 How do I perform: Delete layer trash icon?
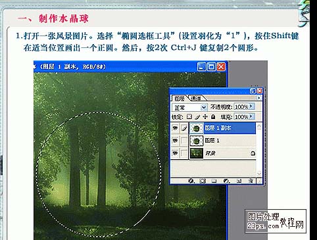(x=251, y=181)
